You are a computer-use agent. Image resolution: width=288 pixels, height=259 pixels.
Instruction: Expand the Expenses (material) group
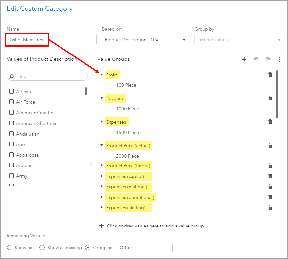[102, 186]
